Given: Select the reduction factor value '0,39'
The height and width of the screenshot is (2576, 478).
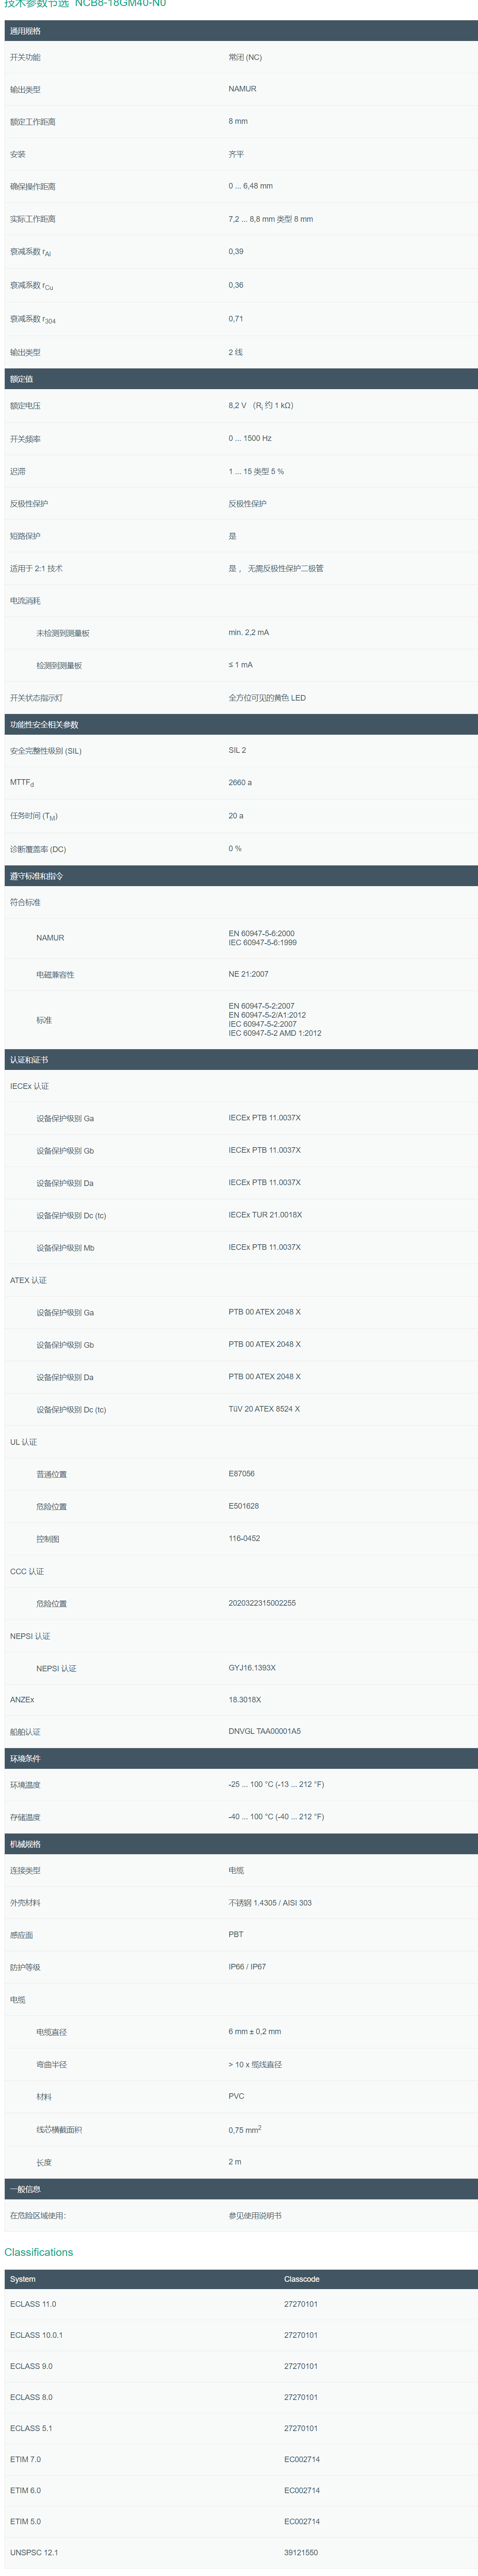Looking at the screenshot, I should pos(236,251).
